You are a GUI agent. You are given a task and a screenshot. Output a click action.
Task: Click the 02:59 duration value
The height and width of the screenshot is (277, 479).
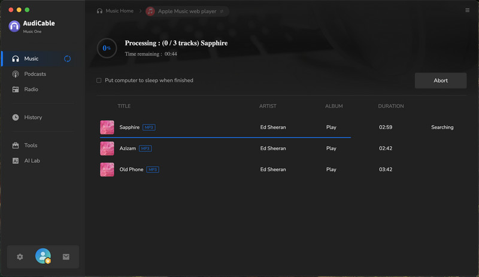click(386, 127)
